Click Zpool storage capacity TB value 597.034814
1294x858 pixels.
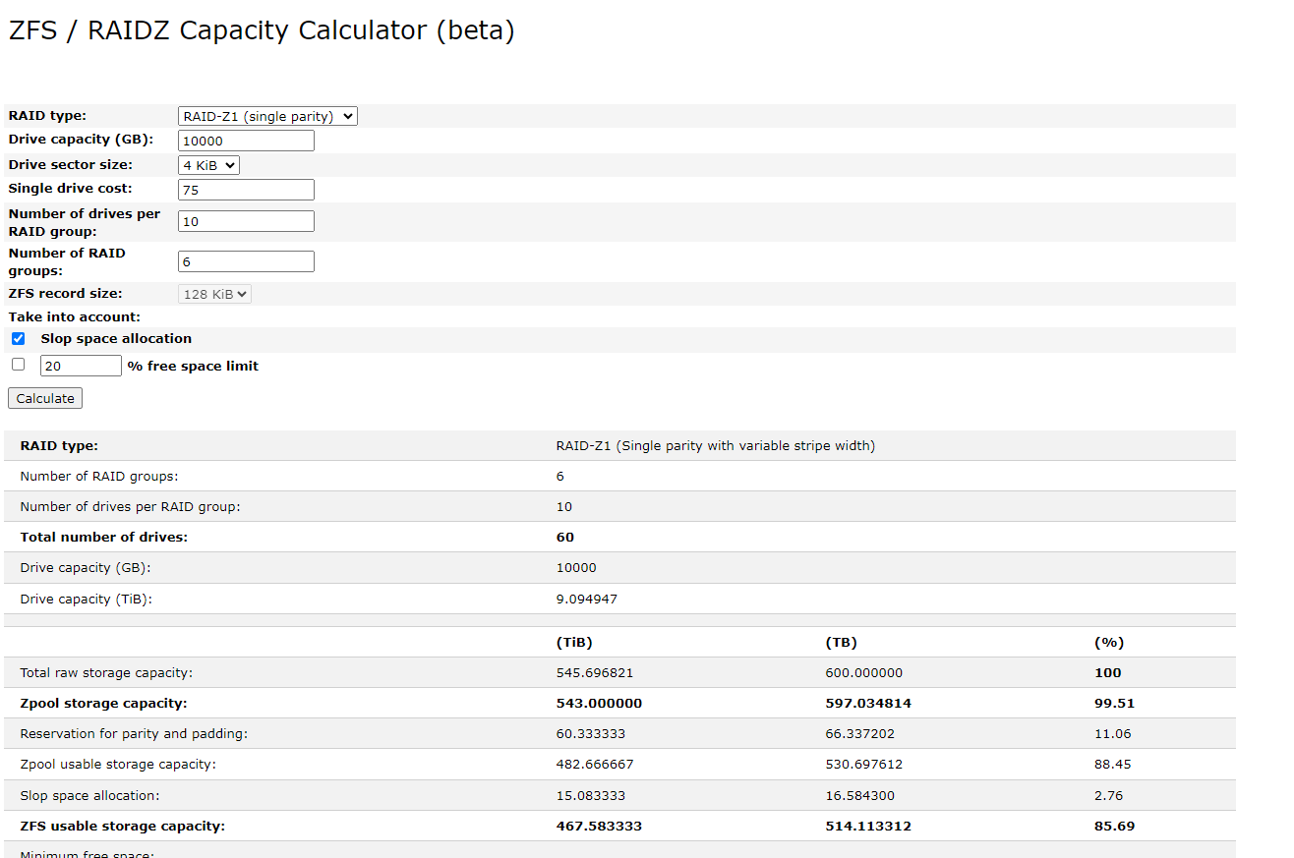click(x=868, y=704)
